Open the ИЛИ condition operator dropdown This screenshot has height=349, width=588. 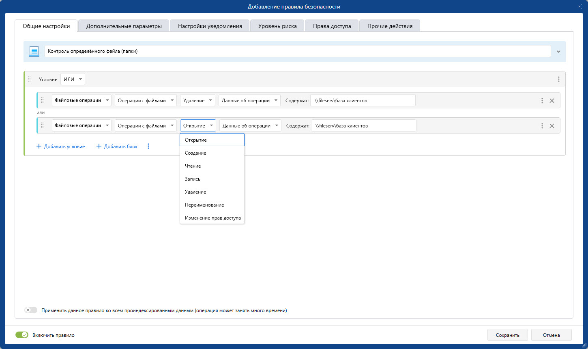click(x=73, y=80)
